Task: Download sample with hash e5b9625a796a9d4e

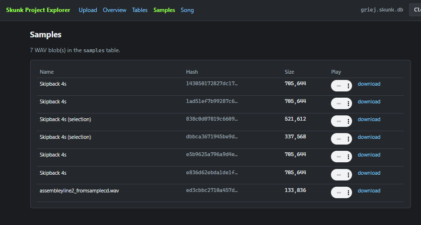Action: (x=369, y=155)
